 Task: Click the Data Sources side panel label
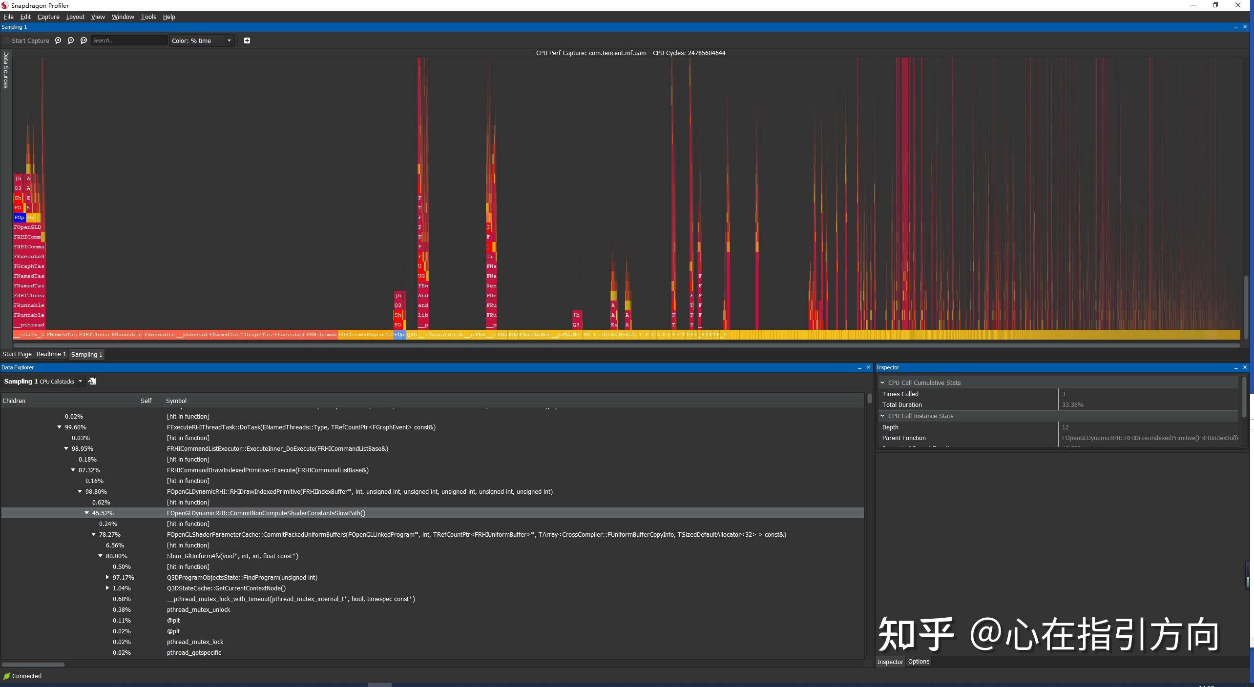pos(6,70)
